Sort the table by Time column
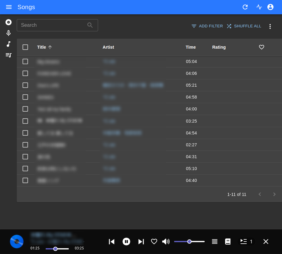 [191, 47]
